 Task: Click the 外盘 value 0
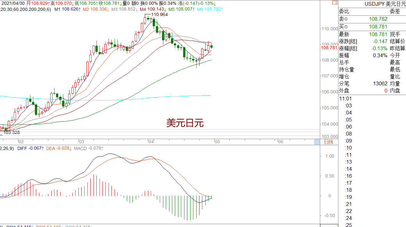pos(386,90)
